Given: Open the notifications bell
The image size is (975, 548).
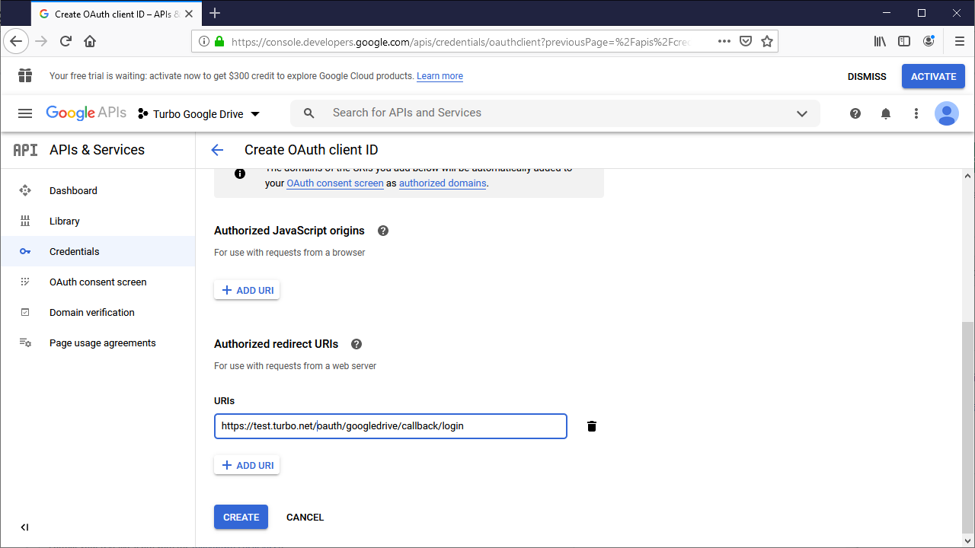Looking at the screenshot, I should (886, 113).
